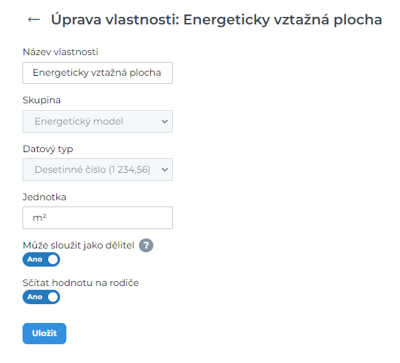The width and height of the screenshot is (400, 363).
Task: Click the chevron on the Datový typ select
Action: [x=165, y=170]
